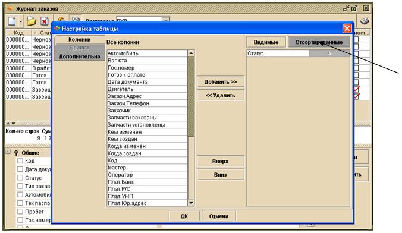Click the Отмена button
The width and height of the screenshot is (402, 233).
(219, 216)
